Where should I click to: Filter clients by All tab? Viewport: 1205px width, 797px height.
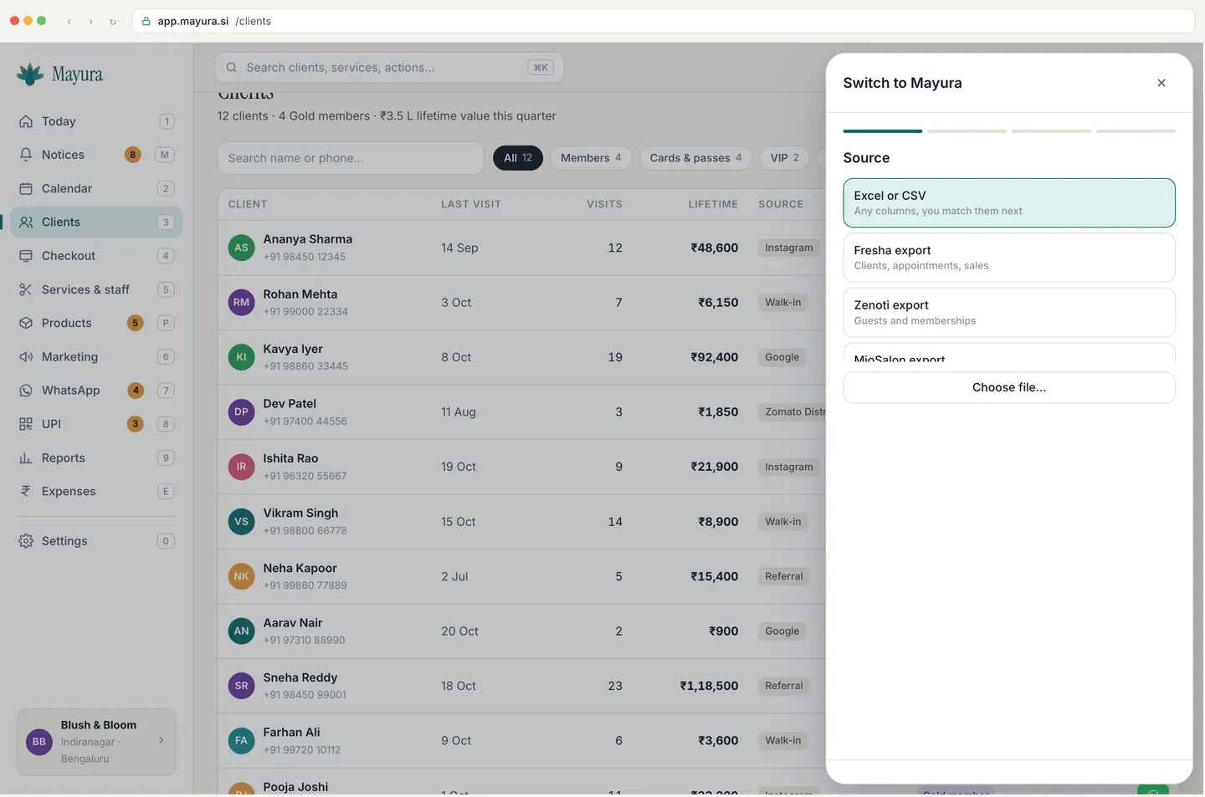(518, 158)
